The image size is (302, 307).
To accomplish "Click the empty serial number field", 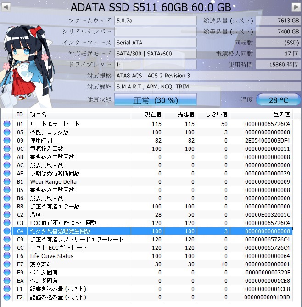I will (156, 32).
